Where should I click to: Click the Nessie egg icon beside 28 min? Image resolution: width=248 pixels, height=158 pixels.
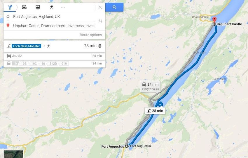[100, 46]
